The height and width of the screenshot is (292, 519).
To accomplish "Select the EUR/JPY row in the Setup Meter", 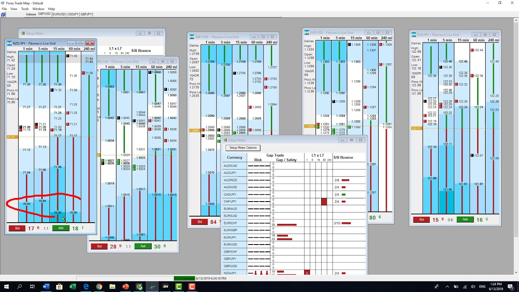I will (294, 237).
